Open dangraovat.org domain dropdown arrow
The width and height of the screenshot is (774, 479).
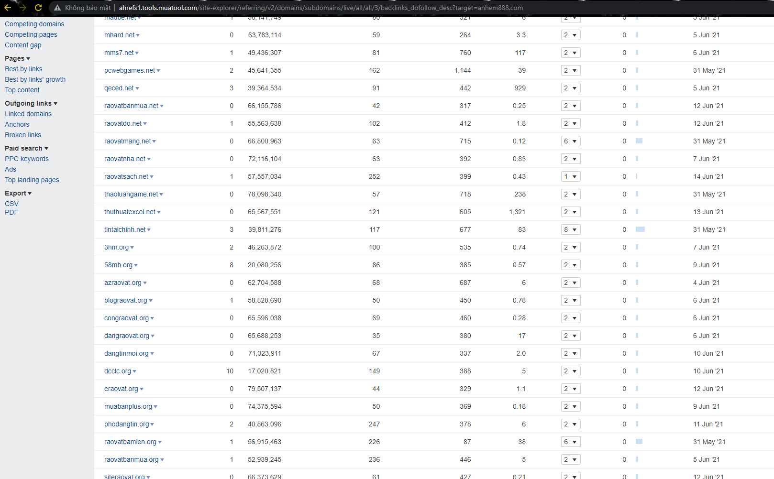(153, 336)
